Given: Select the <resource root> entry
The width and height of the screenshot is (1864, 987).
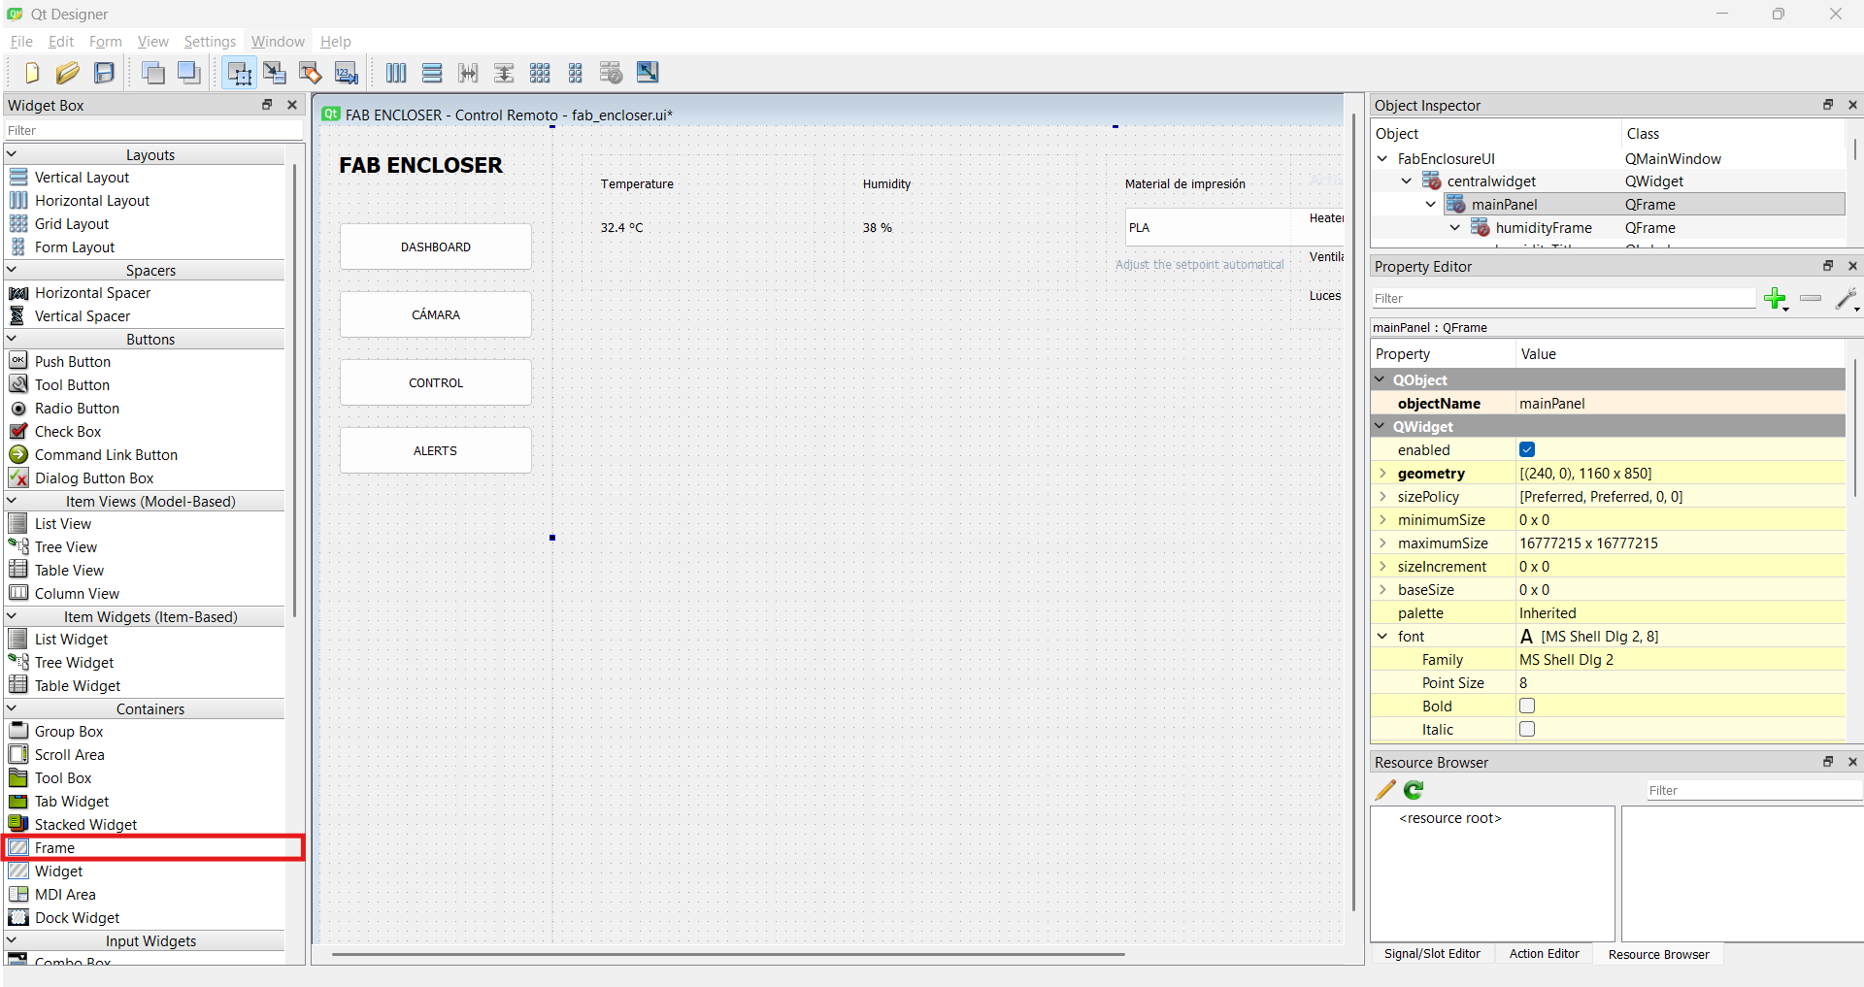Looking at the screenshot, I should click(1450, 818).
